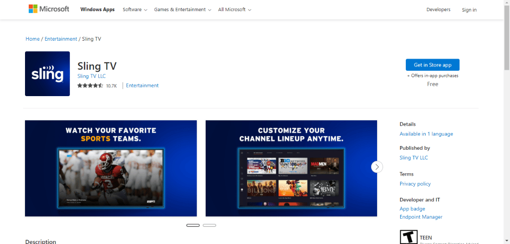The width and height of the screenshot is (510, 244).
Task: Expand the All Microsoft dropdown
Action: point(235,9)
